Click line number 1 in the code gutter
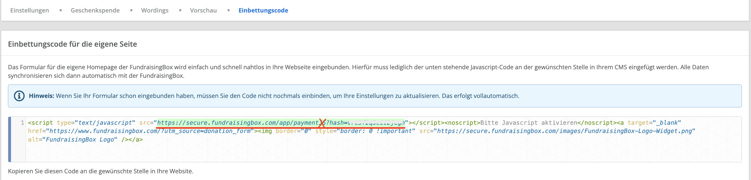The width and height of the screenshot is (751, 180). click(x=22, y=123)
